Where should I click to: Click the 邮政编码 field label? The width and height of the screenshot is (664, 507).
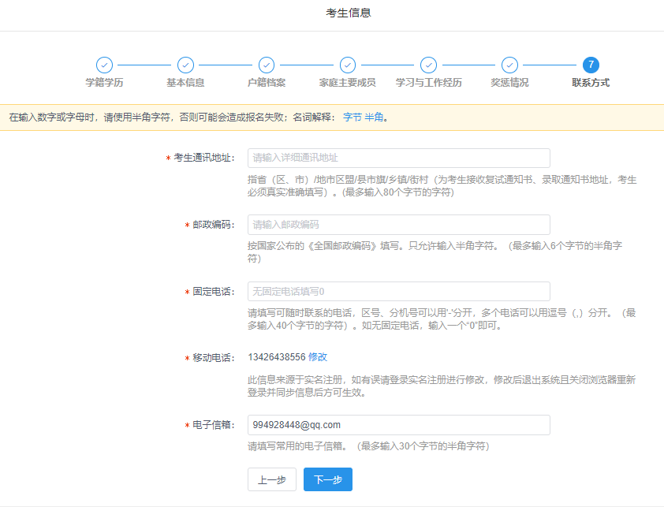coord(214,225)
